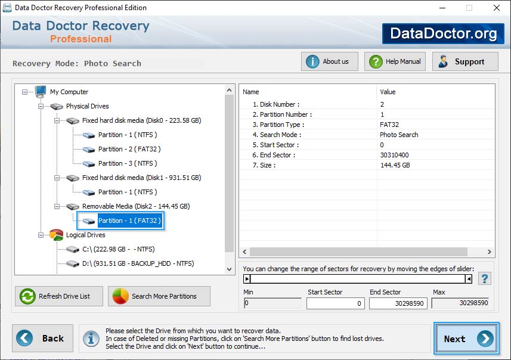Open the Help Manual
511x360 pixels.
coord(395,61)
